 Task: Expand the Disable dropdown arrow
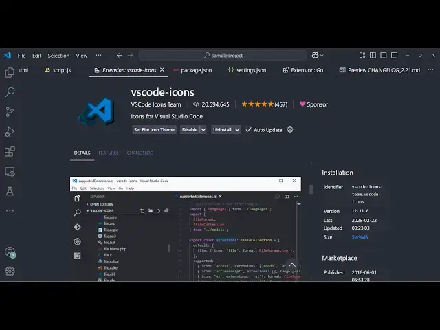(x=203, y=130)
